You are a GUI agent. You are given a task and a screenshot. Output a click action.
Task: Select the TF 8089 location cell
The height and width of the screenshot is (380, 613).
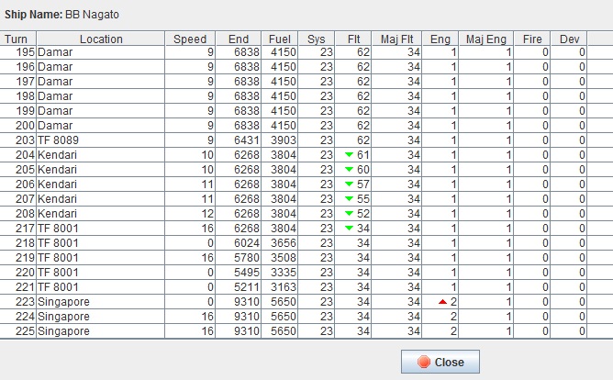pyautogui.click(x=100, y=140)
